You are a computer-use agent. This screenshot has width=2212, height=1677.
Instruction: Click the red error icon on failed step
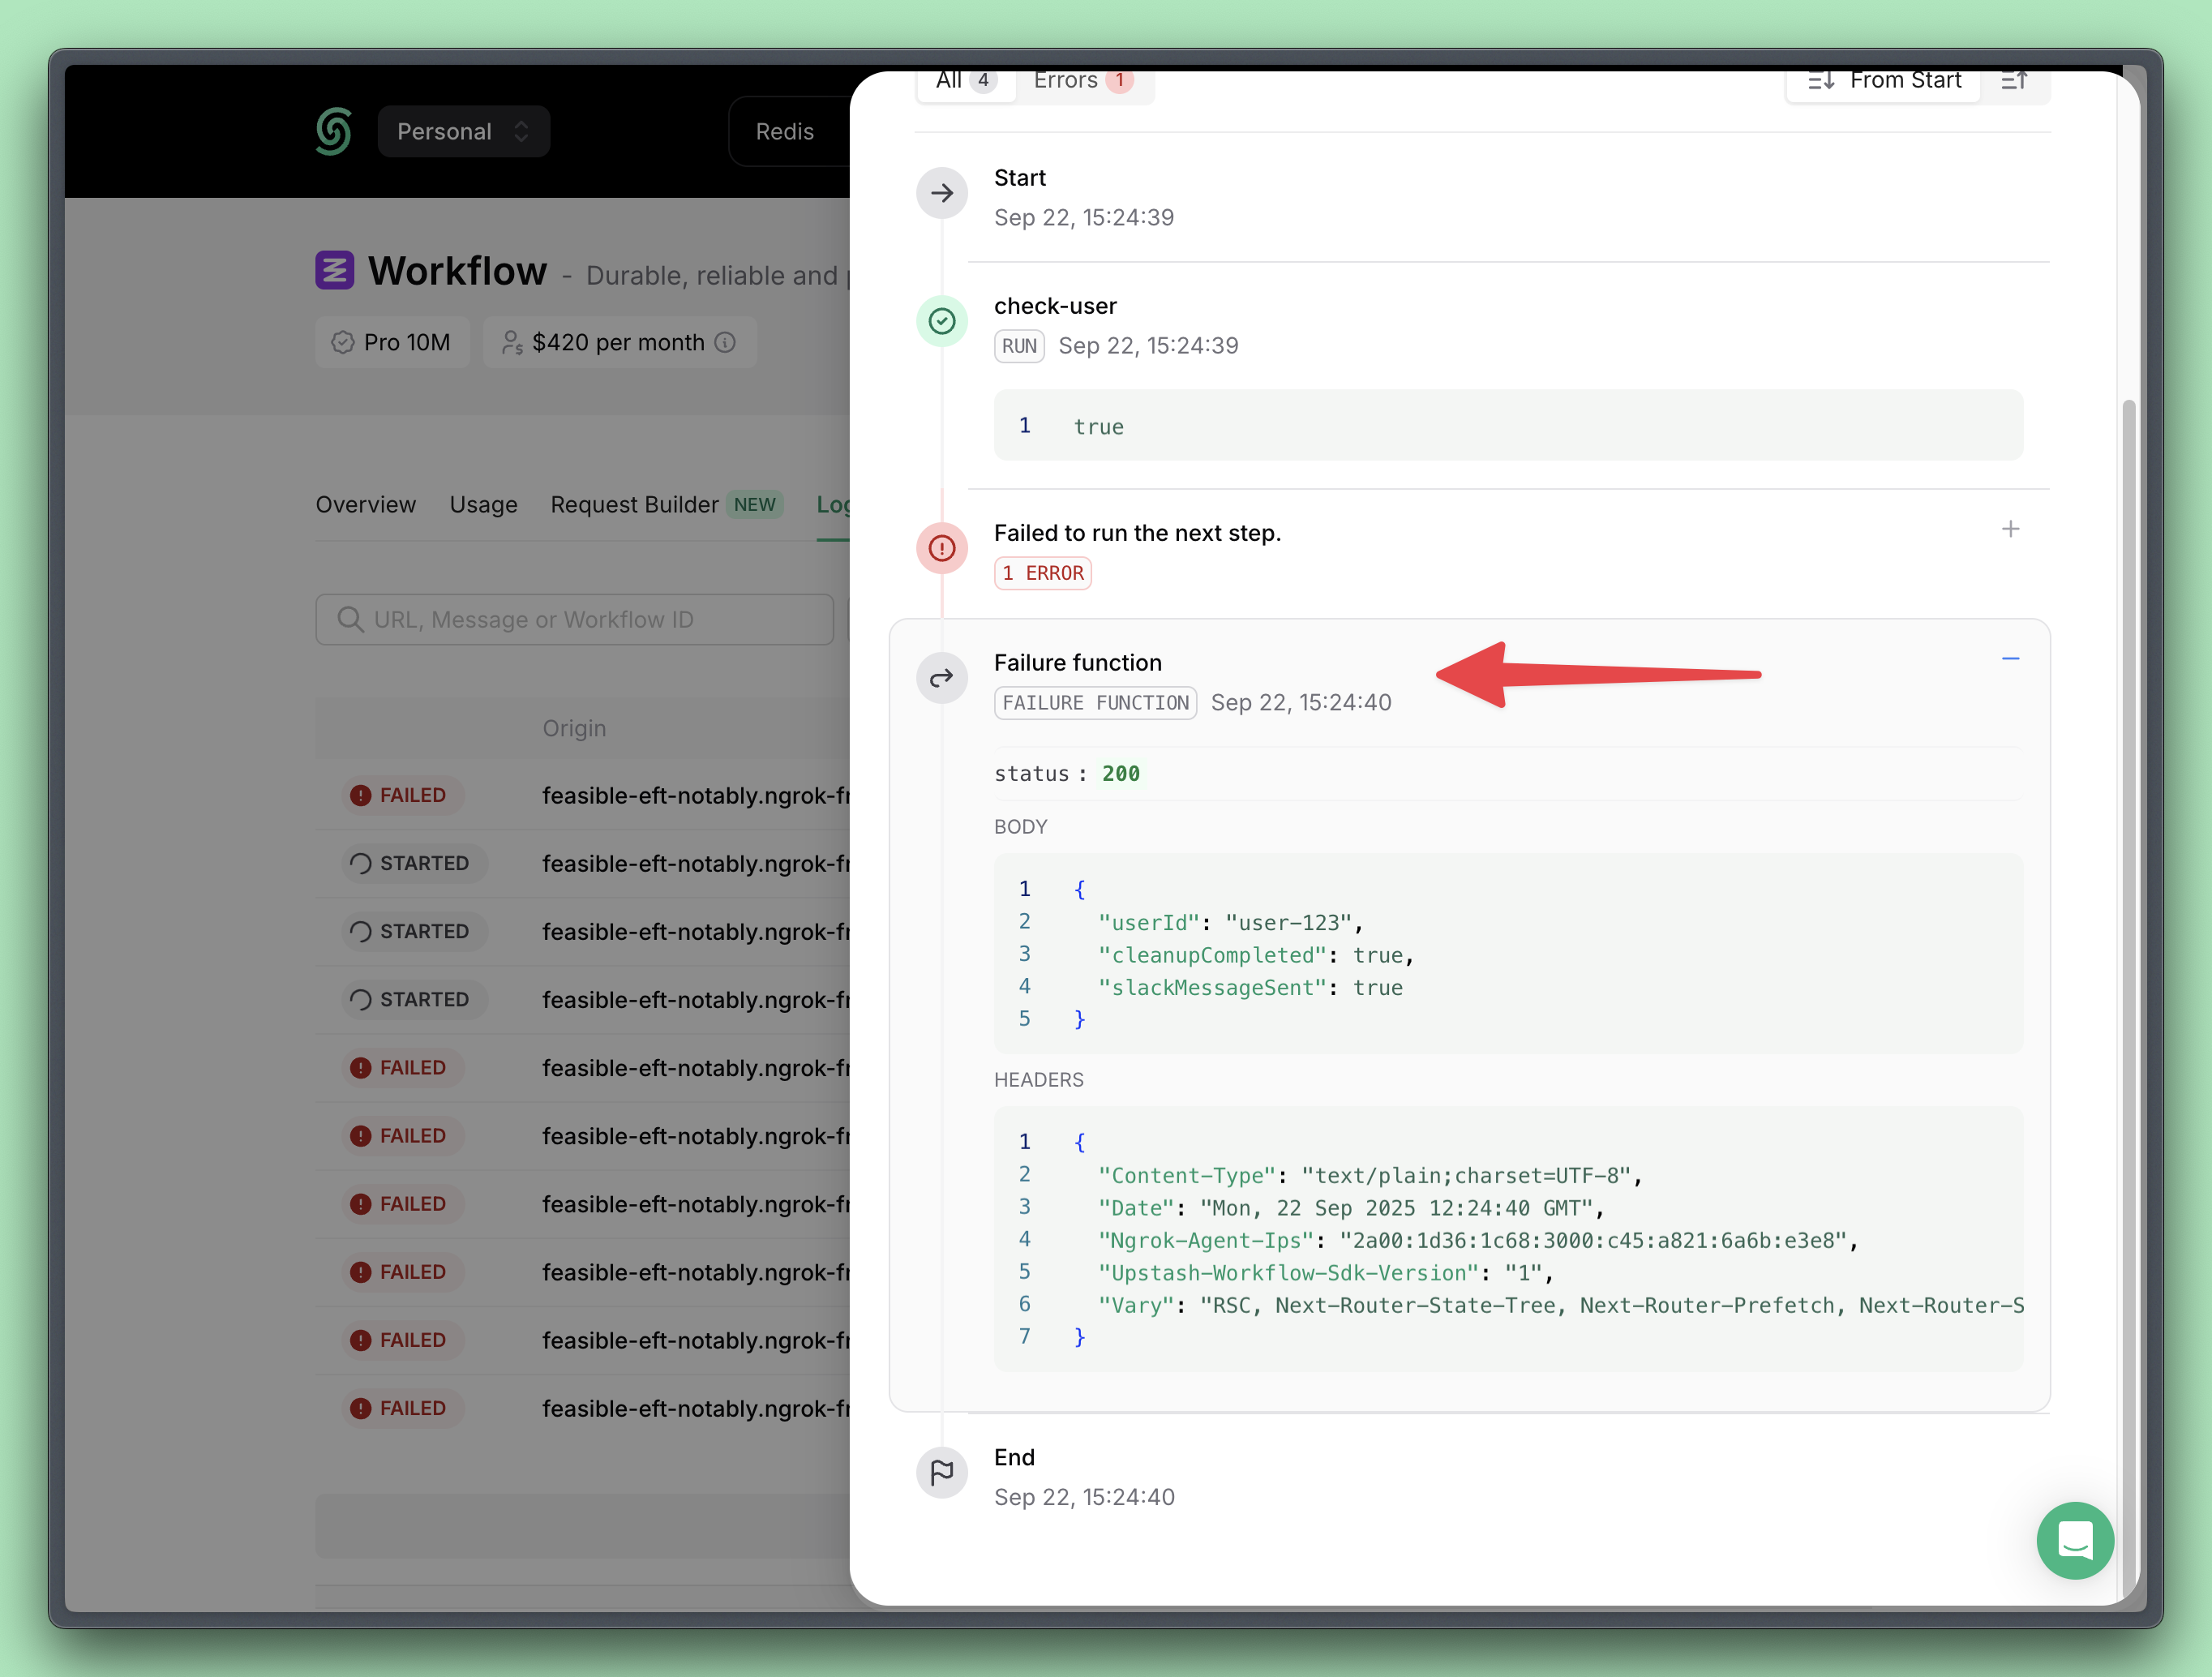coord(942,548)
